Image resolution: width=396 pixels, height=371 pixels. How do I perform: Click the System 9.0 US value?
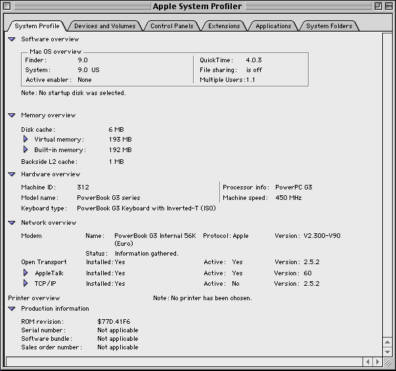89,70
